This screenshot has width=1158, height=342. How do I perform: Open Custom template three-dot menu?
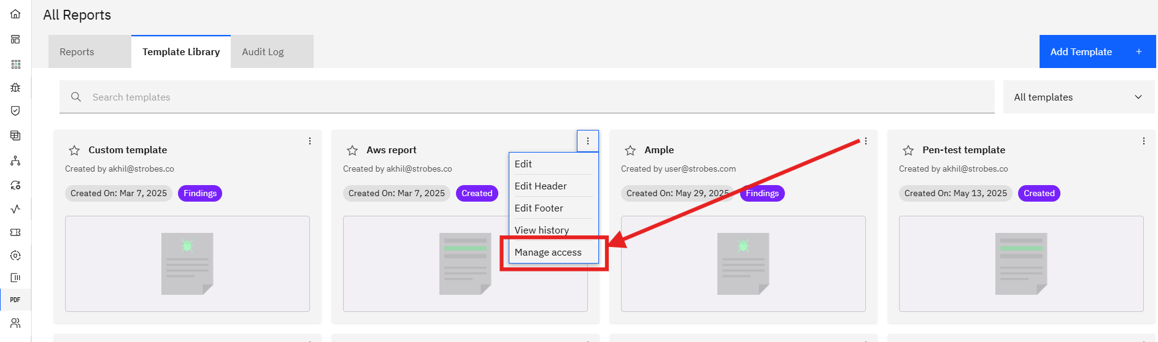coord(310,141)
